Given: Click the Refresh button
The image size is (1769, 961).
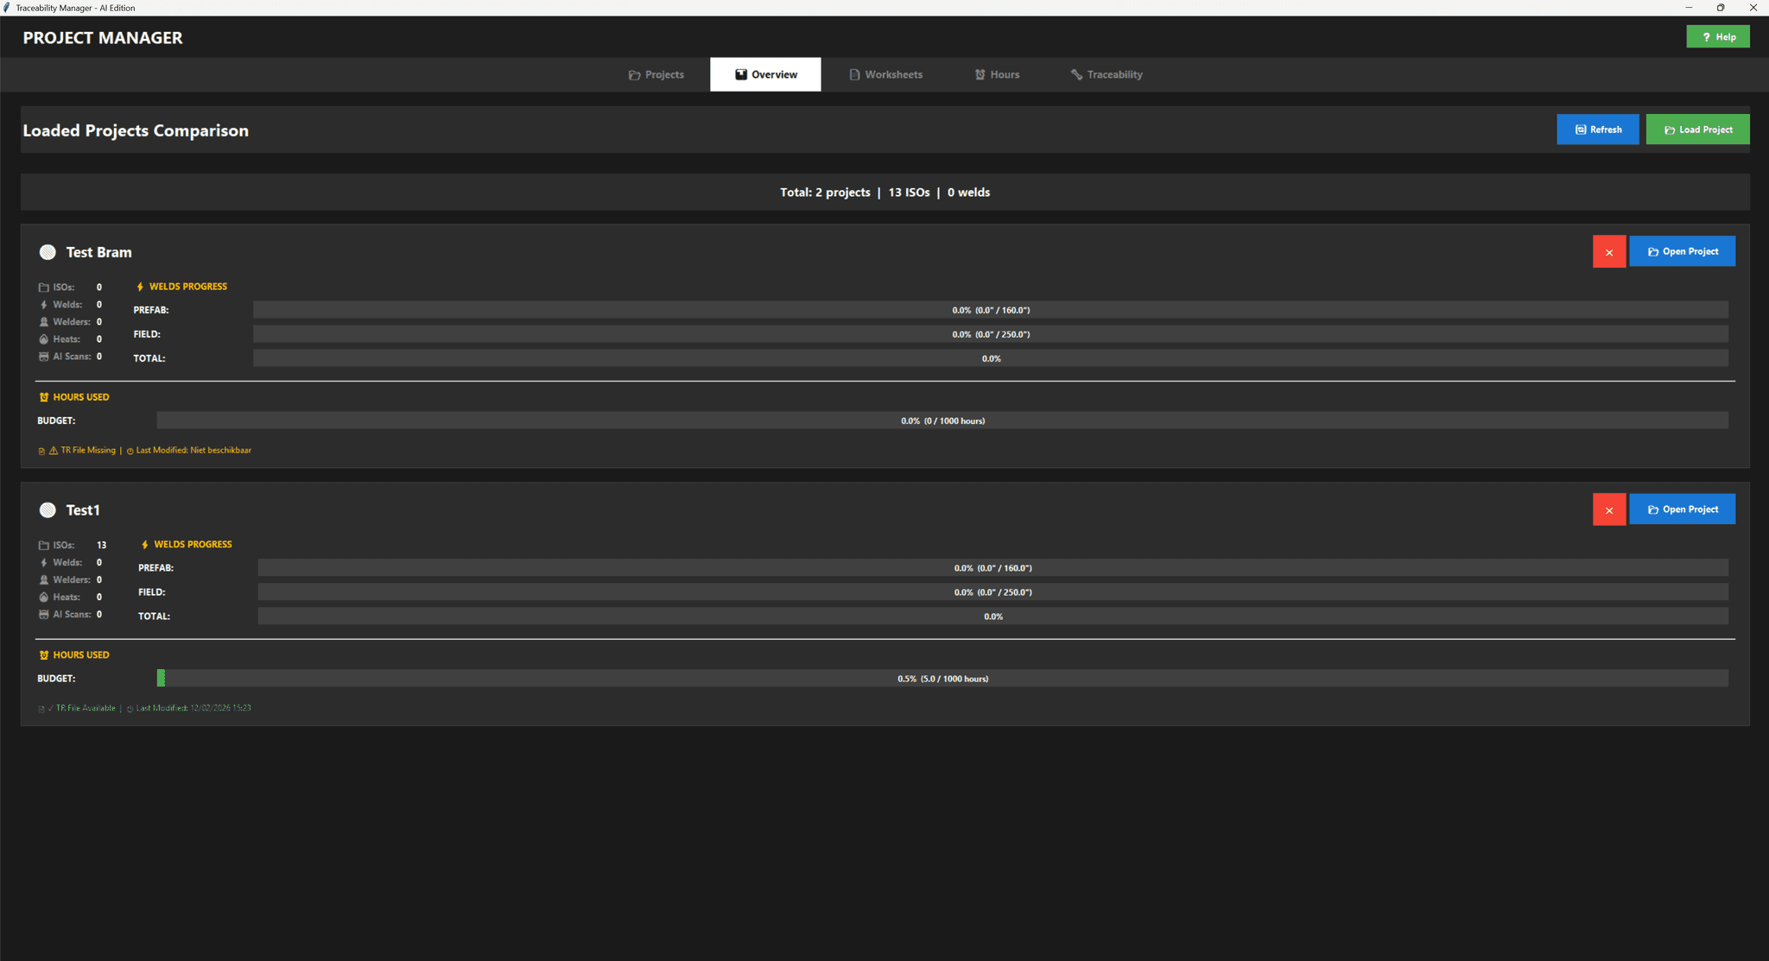Looking at the screenshot, I should coord(1598,129).
